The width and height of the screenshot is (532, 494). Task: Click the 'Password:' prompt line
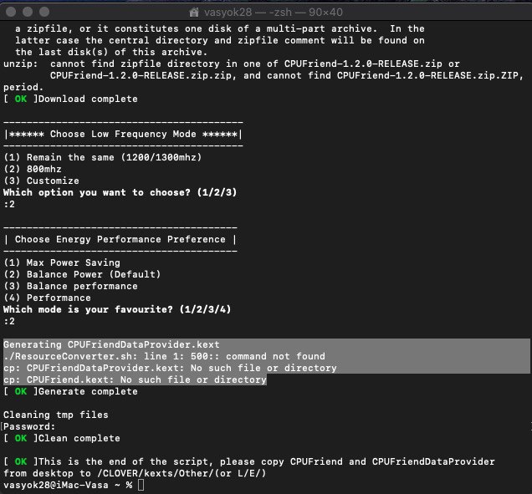29,426
